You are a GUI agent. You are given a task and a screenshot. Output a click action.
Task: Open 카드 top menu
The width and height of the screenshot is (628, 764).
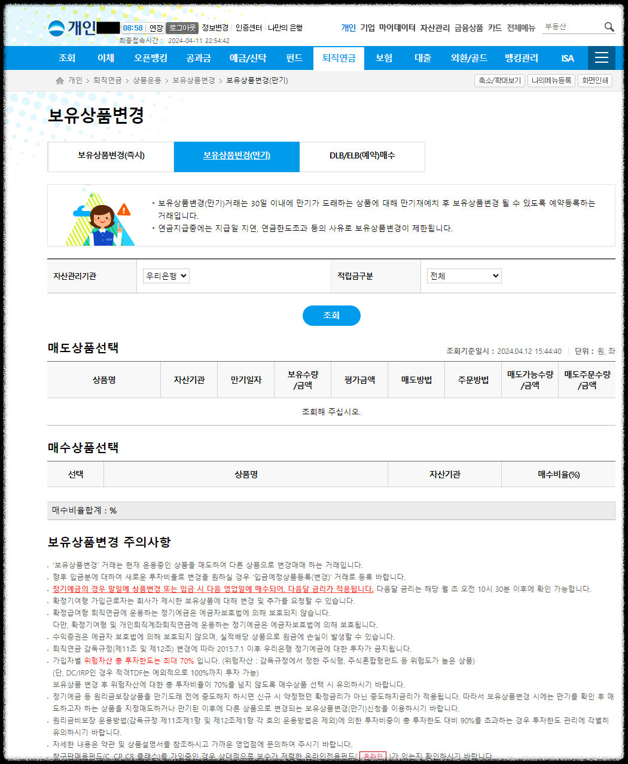click(x=495, y=27)
